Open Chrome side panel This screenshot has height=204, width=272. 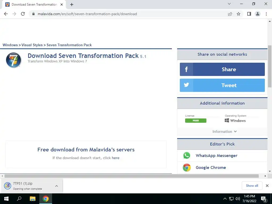[249, 14]
